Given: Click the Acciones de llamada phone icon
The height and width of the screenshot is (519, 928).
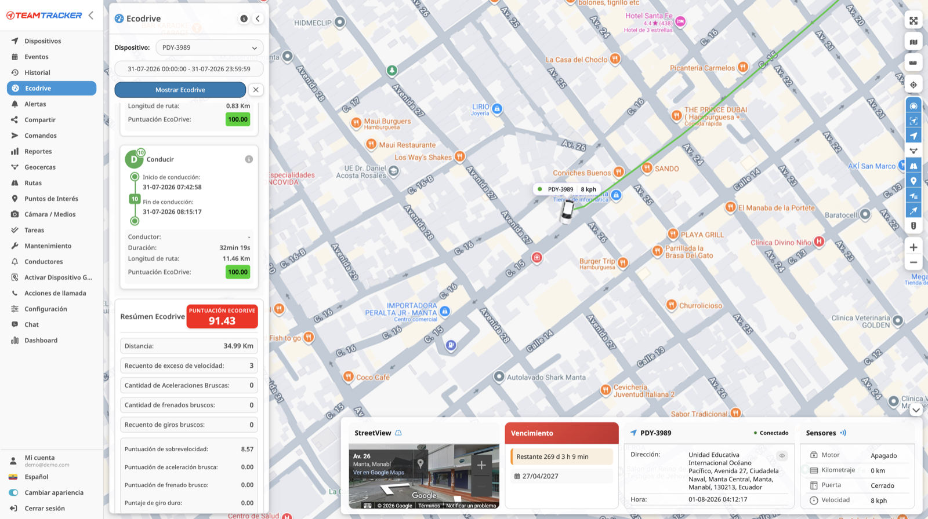Looking at the screenshot, I should (x=14, y=293).
